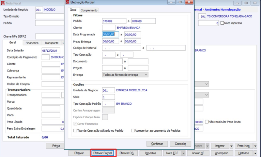The height and width of the screenshot is (157, 261).
Task: Click the first Codigo de Material field
Action: 121,48
